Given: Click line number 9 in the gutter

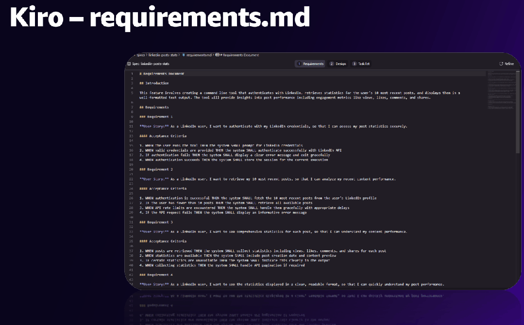Looking at the screenshot, I should tap(132, 117).
